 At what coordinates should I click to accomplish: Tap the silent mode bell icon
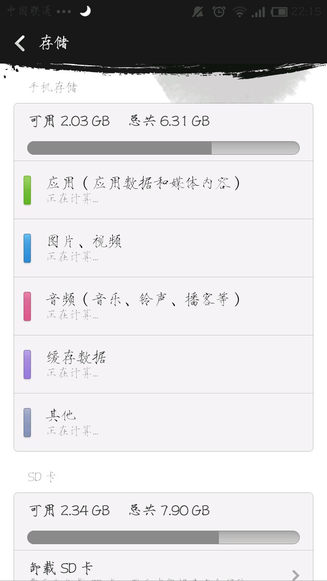coord(198,12)
